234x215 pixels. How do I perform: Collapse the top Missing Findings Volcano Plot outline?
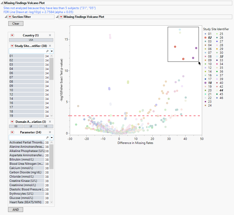pyautogui.click(x=2, y=3)
